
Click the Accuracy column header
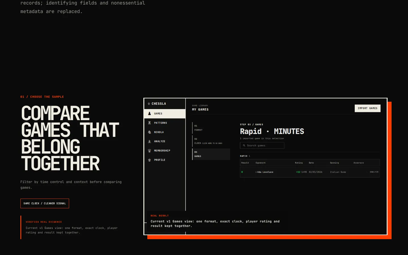pos(358,163)
